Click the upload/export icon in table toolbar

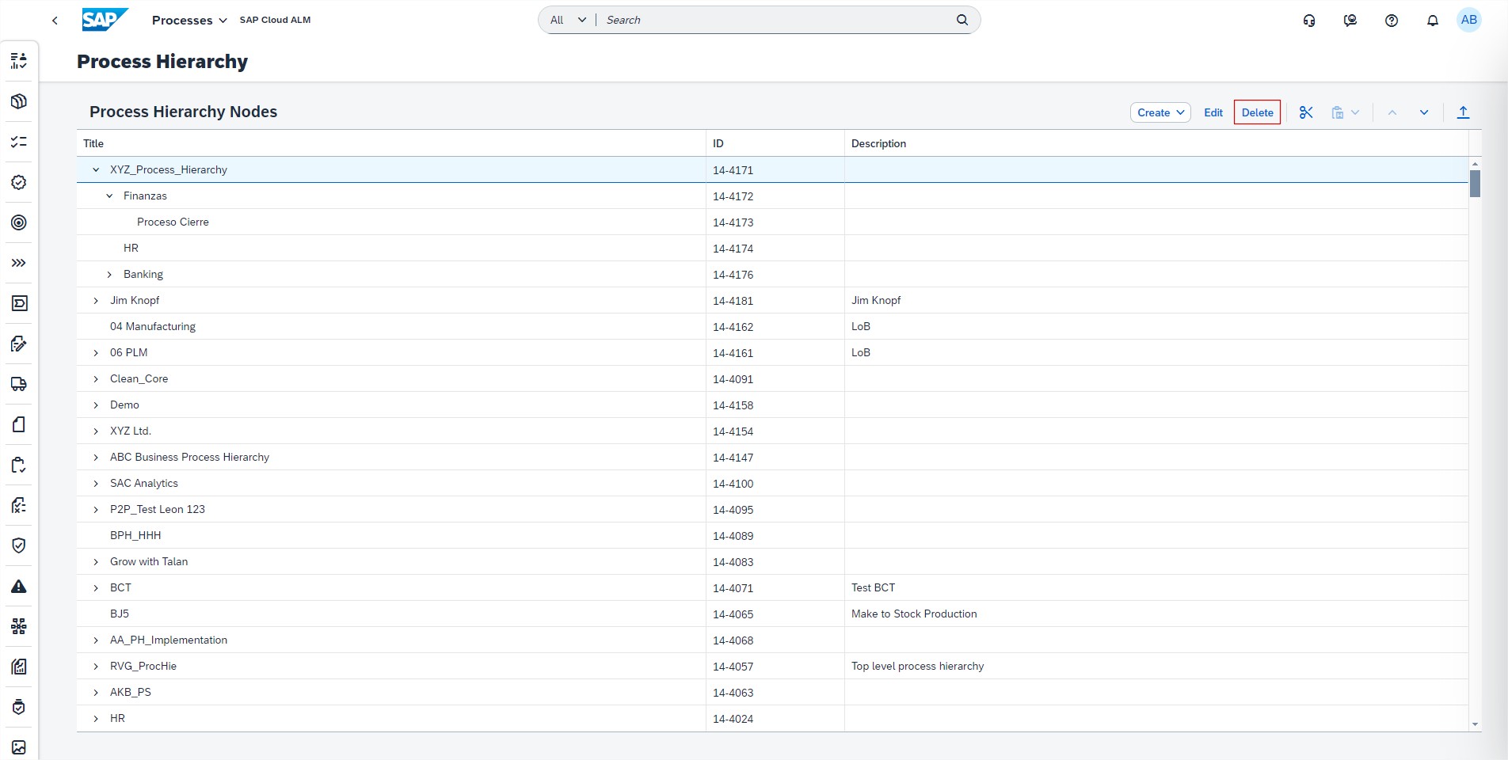point(1463,112)
